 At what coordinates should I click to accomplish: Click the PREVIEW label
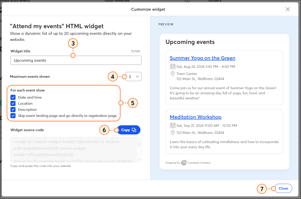[x=166, y=24]
